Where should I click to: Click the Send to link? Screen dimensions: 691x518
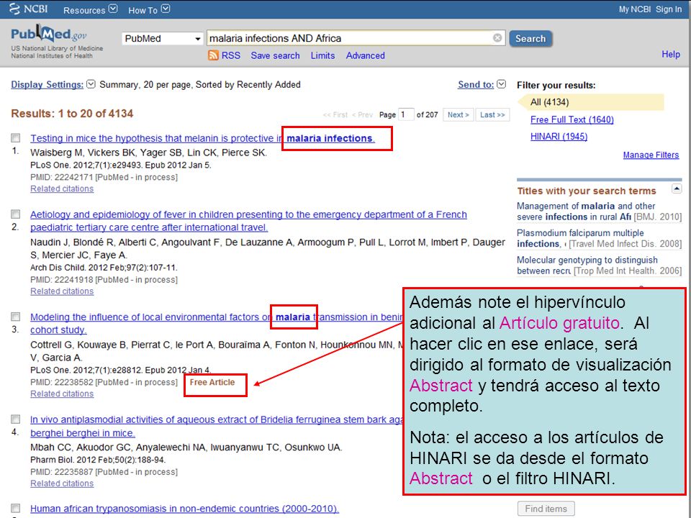tap(476, 85)
